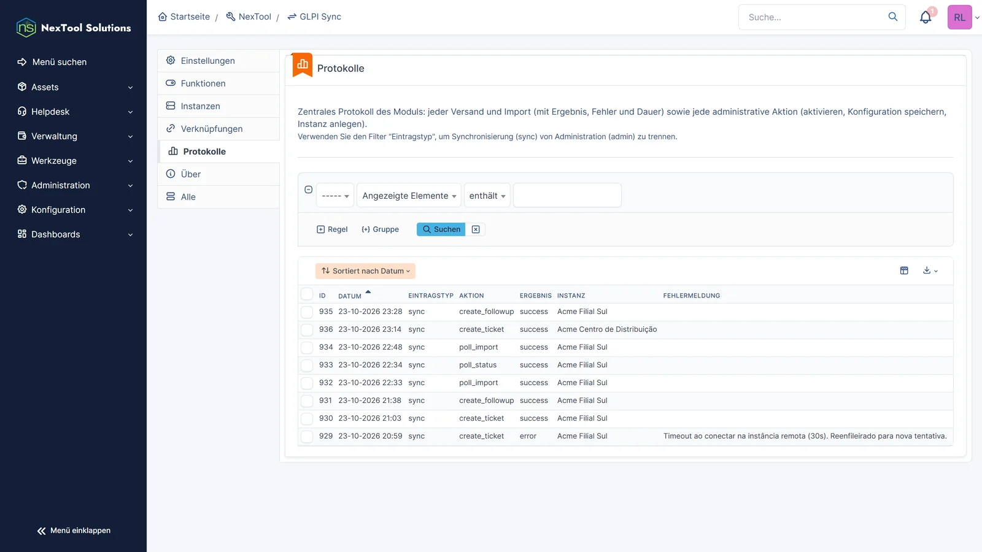982x552 pixels.
Task: Click the search magnifier icon in top bar
Action: [x=893, y=17]
